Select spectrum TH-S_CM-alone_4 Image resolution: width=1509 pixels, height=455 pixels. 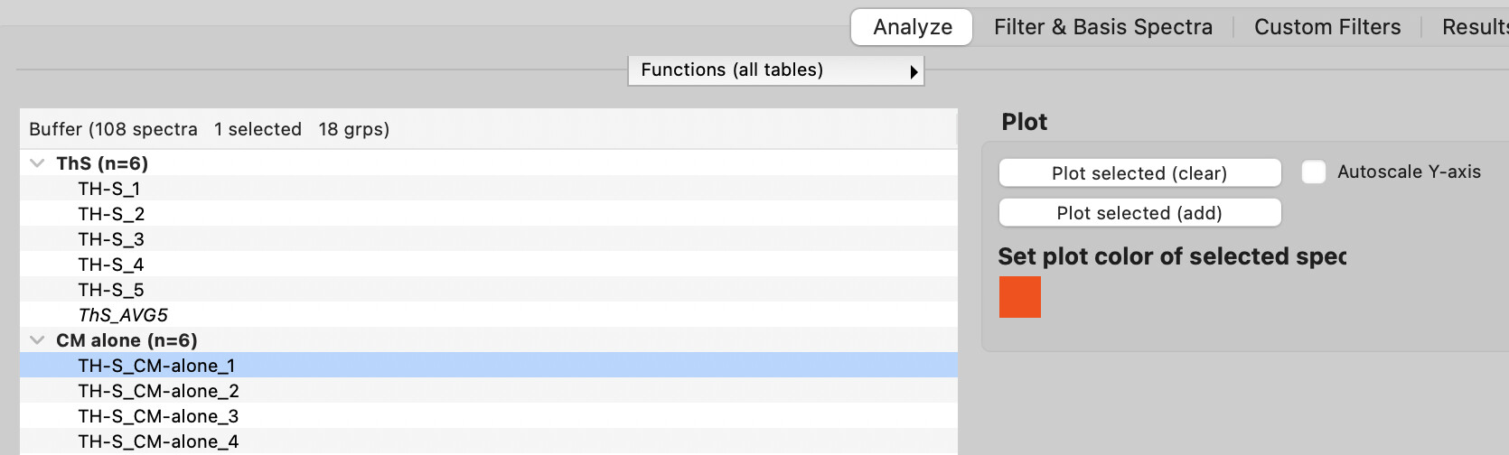tap(488, 441)
